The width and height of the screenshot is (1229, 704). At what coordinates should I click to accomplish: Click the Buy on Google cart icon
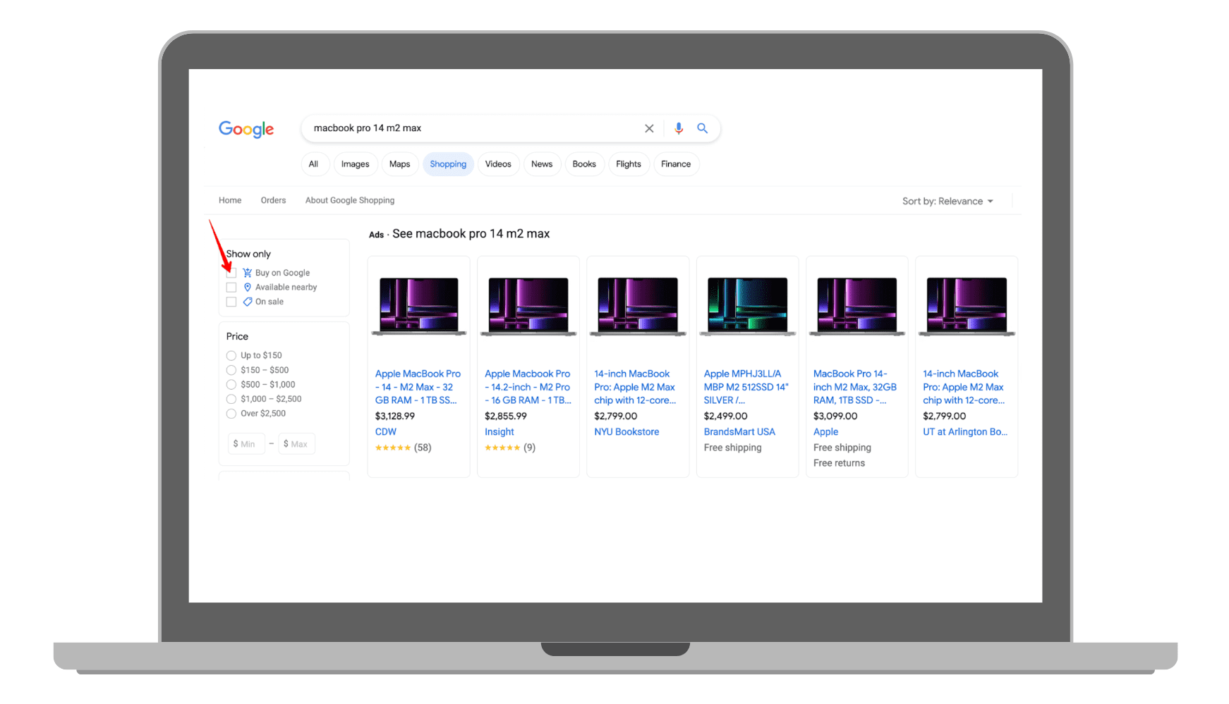point(248,273)
